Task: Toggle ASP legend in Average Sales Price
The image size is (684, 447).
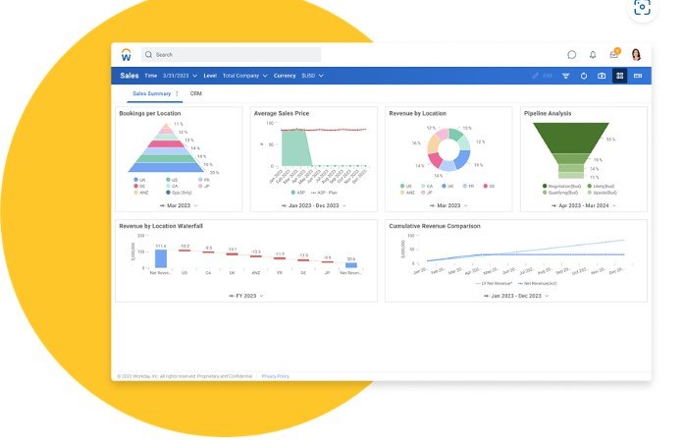Action: 298,193
